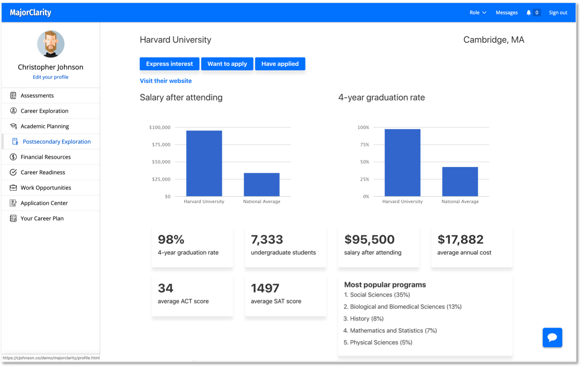This screenshot has height=367, width=581.
Task: Click Visit their website link
Action: click(166, 81)
